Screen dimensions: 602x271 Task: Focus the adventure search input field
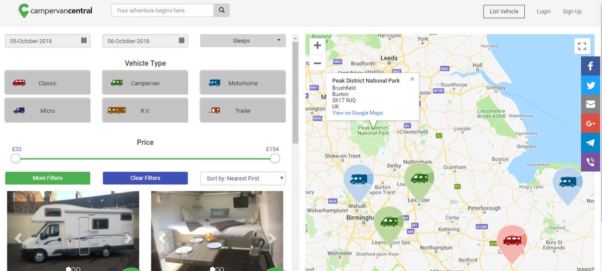point(163,10)
